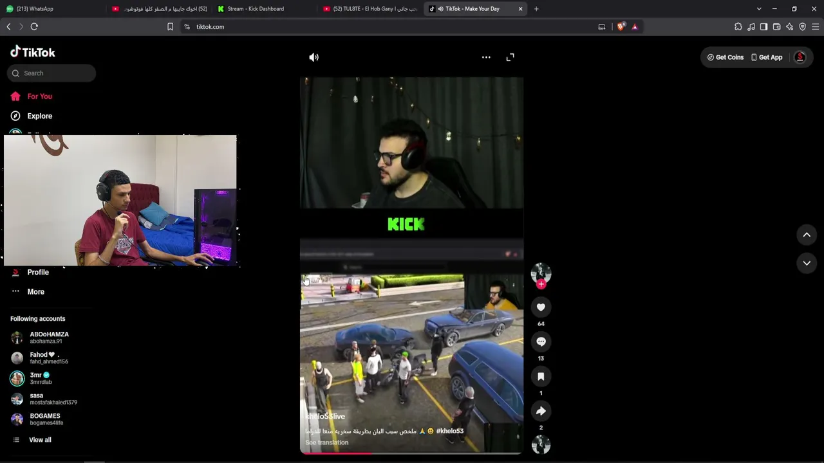The width and height of the screenshot is (824, 463).
Task: Skip to the next video with the down chevron
Action: coord(807,263)
